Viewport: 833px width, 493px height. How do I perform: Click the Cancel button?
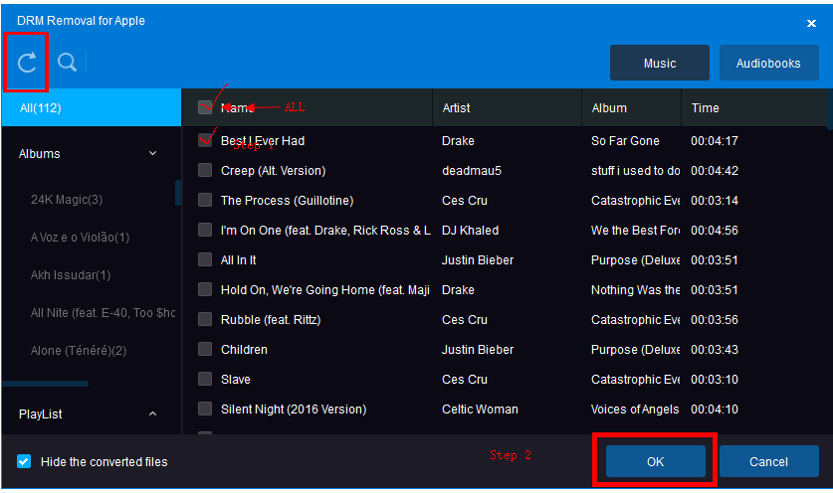tap(768, 461)
